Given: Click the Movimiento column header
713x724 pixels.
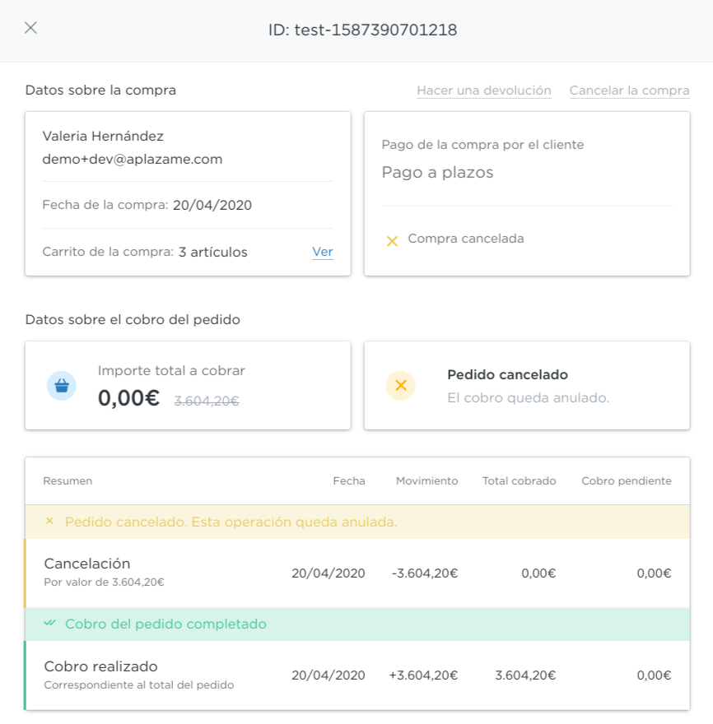Looking at the screenshot, I should pyautogui.click(x=427, y=481).
